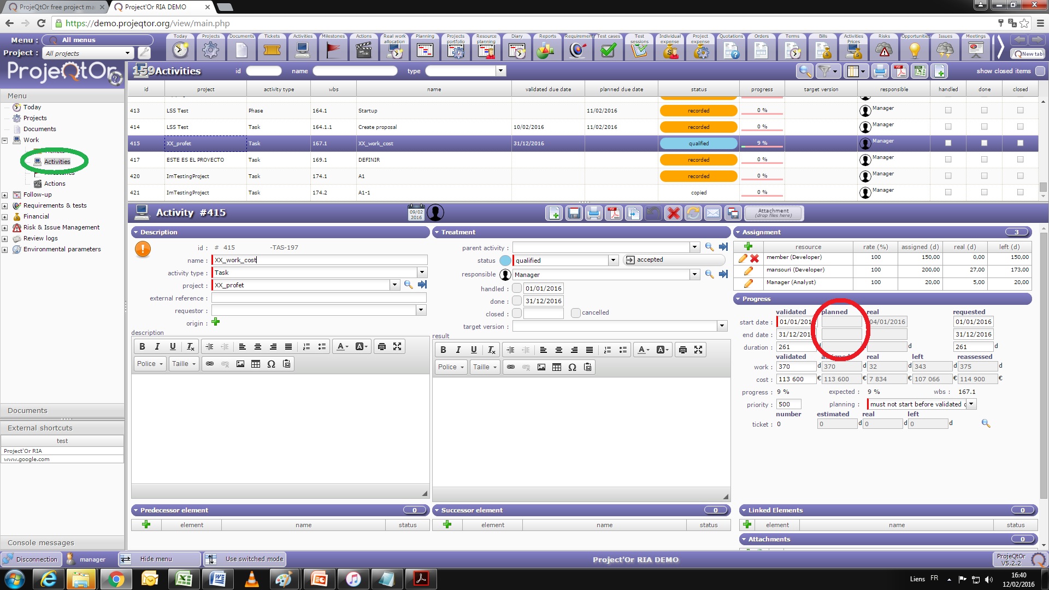This screenshot has width=1049, height=590.
Task: Toggle the handled checkbox in Treatment
Action: 517,288
